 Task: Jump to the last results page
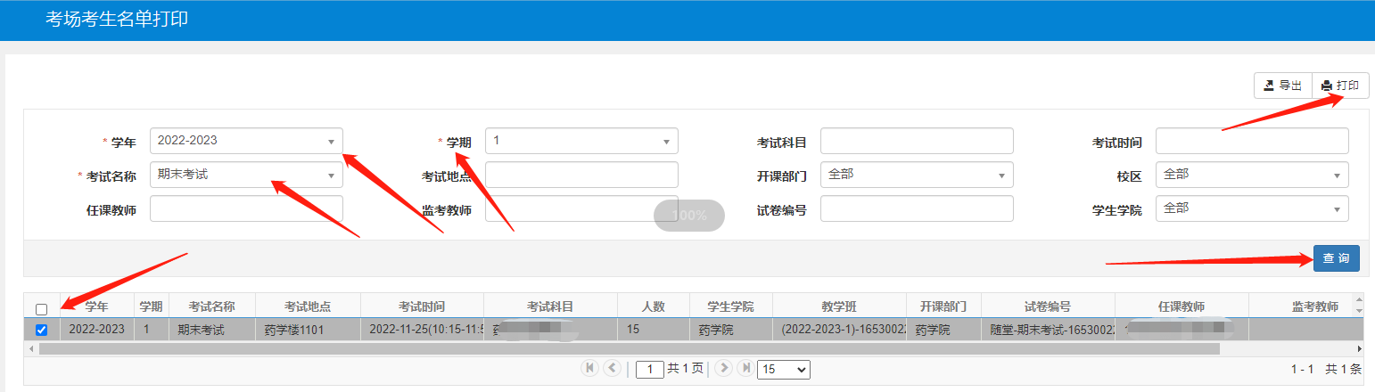[x=745, y=368]
